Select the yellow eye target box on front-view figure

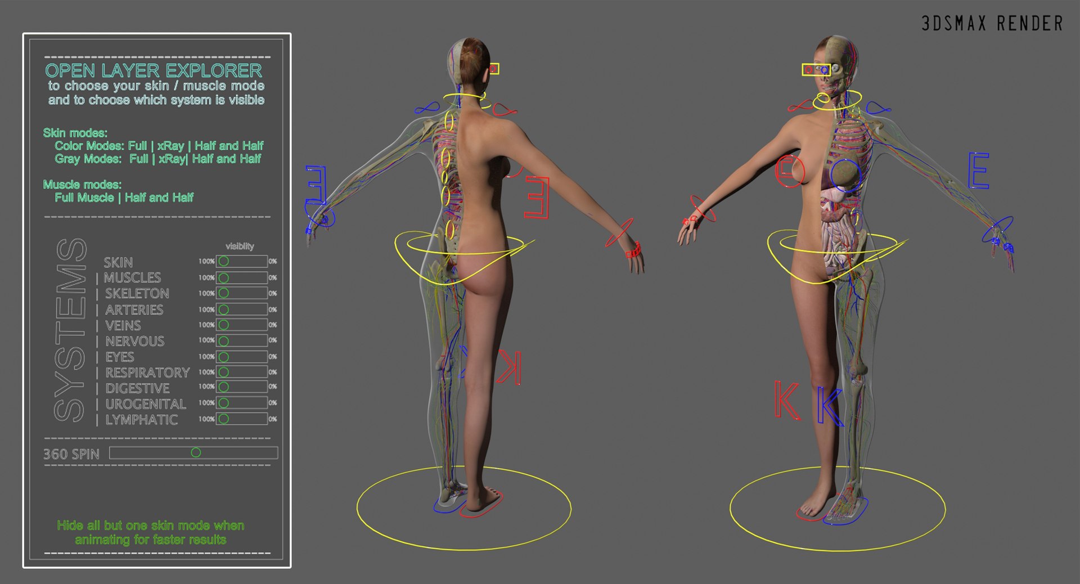[816, 70]
